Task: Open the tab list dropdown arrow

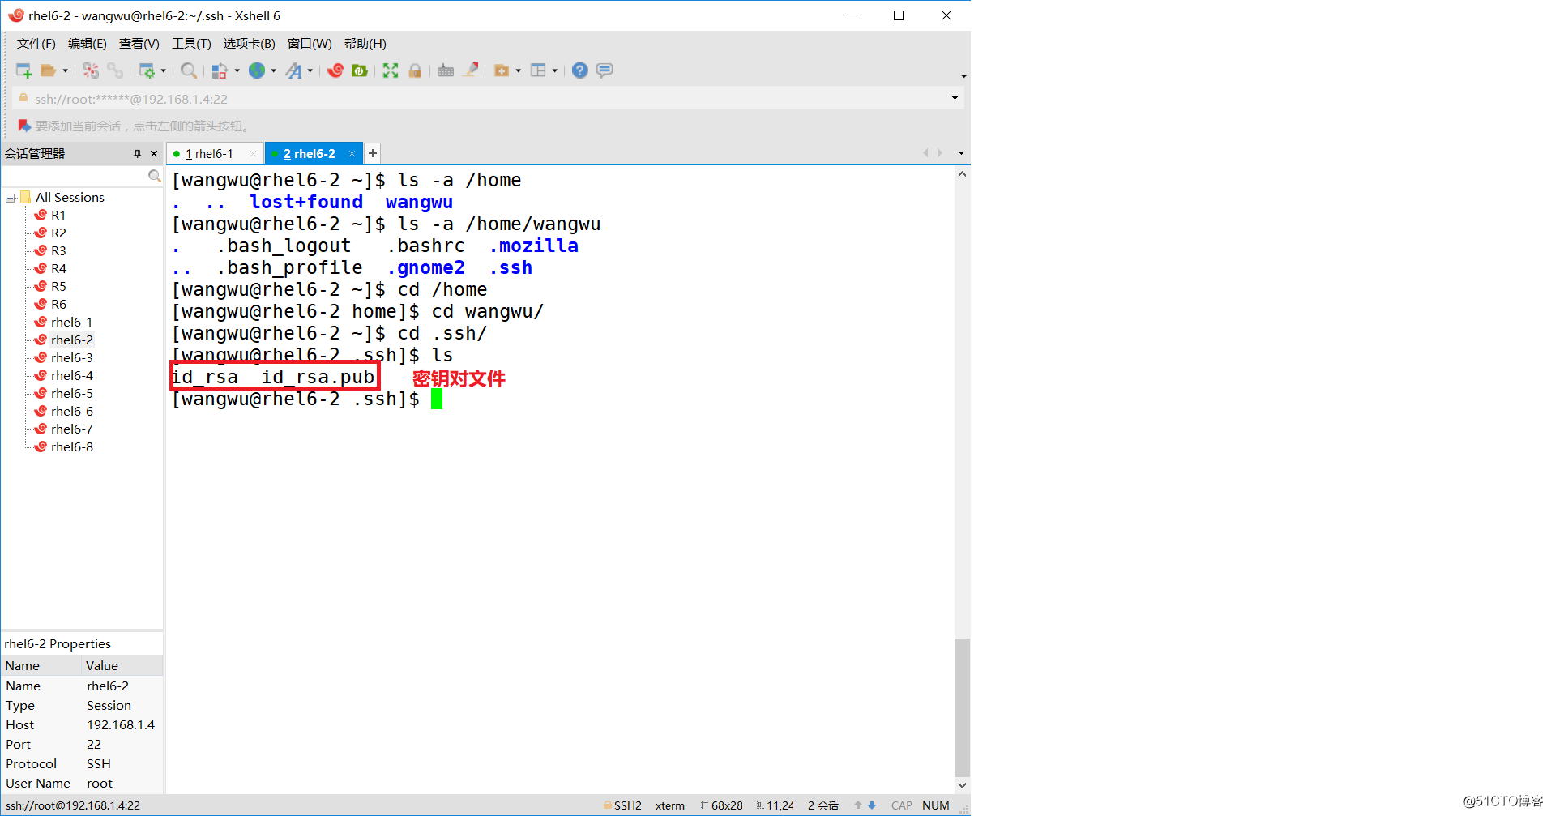Action: point(961,153)
